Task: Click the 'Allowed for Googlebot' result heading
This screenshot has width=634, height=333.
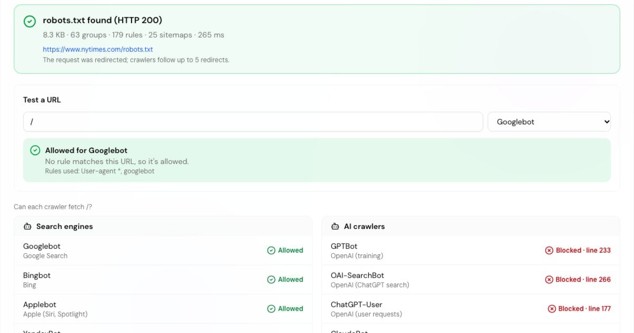Action: click(x=86, y=151)
